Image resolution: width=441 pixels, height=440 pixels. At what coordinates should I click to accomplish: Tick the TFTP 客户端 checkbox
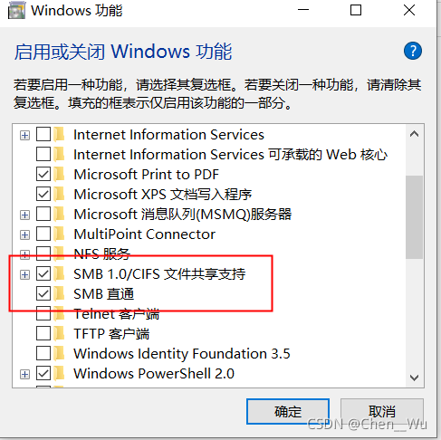coord(43,333)
